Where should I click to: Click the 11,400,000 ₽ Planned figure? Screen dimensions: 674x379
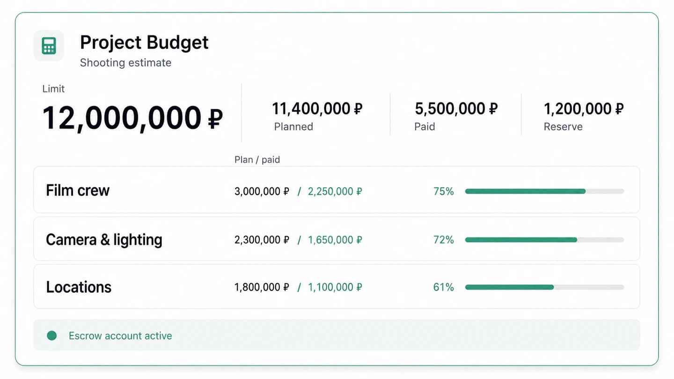[x=317, y=109]
